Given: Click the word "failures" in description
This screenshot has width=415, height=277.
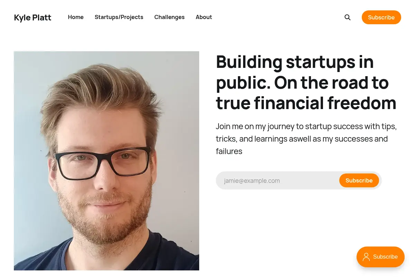Looking at the screenshot, I should [229, 151].
